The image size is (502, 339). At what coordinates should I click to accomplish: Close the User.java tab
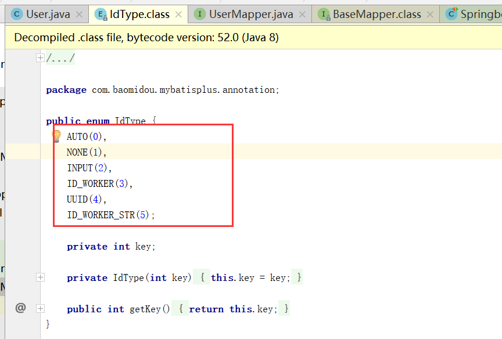tap(79, 15)
